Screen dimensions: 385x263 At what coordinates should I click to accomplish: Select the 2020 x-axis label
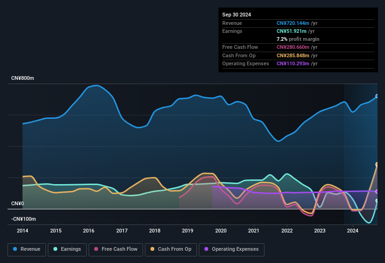click(x=221, y=231)
